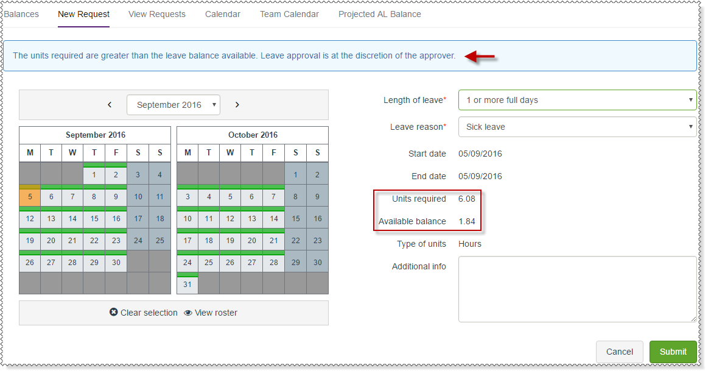The height and width of the screenshot is (376, 711).
Task: Click the Clear selection X icon
Action: coord(114,313)
